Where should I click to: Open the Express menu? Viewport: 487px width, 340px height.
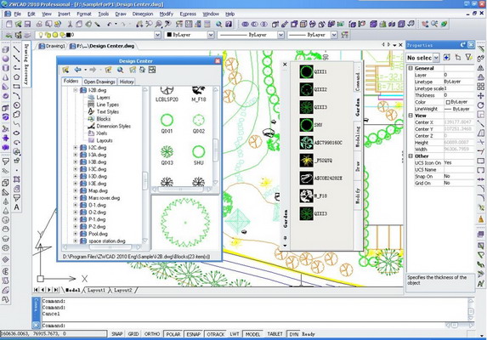point(188,14)
